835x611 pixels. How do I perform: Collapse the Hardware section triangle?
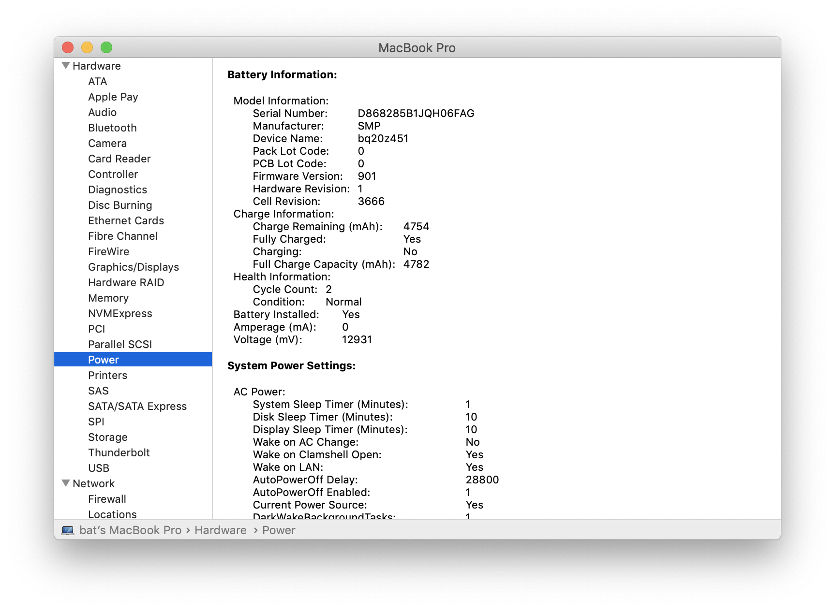coord(66,66)
